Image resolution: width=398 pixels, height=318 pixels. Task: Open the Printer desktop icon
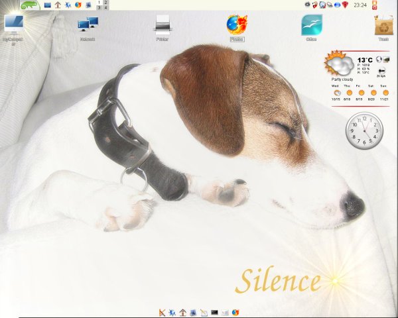tap(163, 25)
